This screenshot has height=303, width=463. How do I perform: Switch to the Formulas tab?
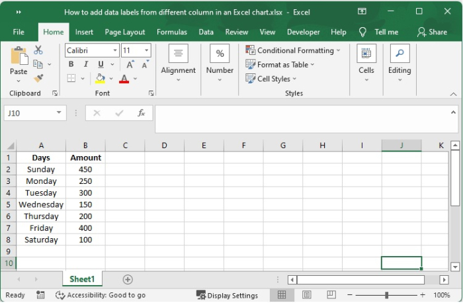pos(172,32)
